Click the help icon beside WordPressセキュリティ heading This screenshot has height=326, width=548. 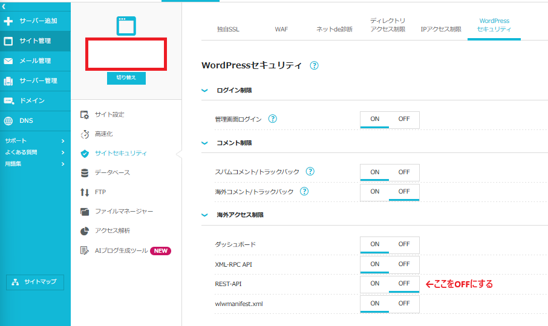[x=314, y=66]
